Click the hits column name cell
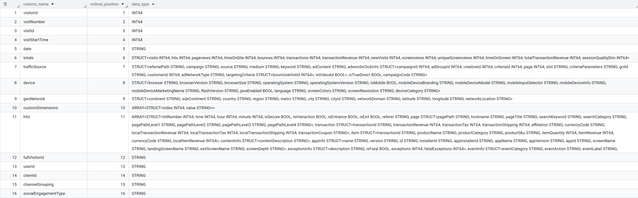 27,117
